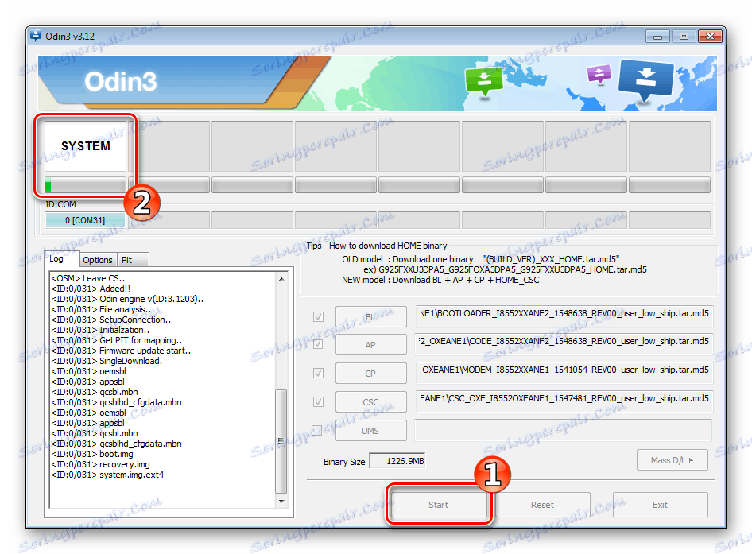The height and width of the screenshot is (554, 752).
Task: Click the CP file button
Action: point(370,373)
